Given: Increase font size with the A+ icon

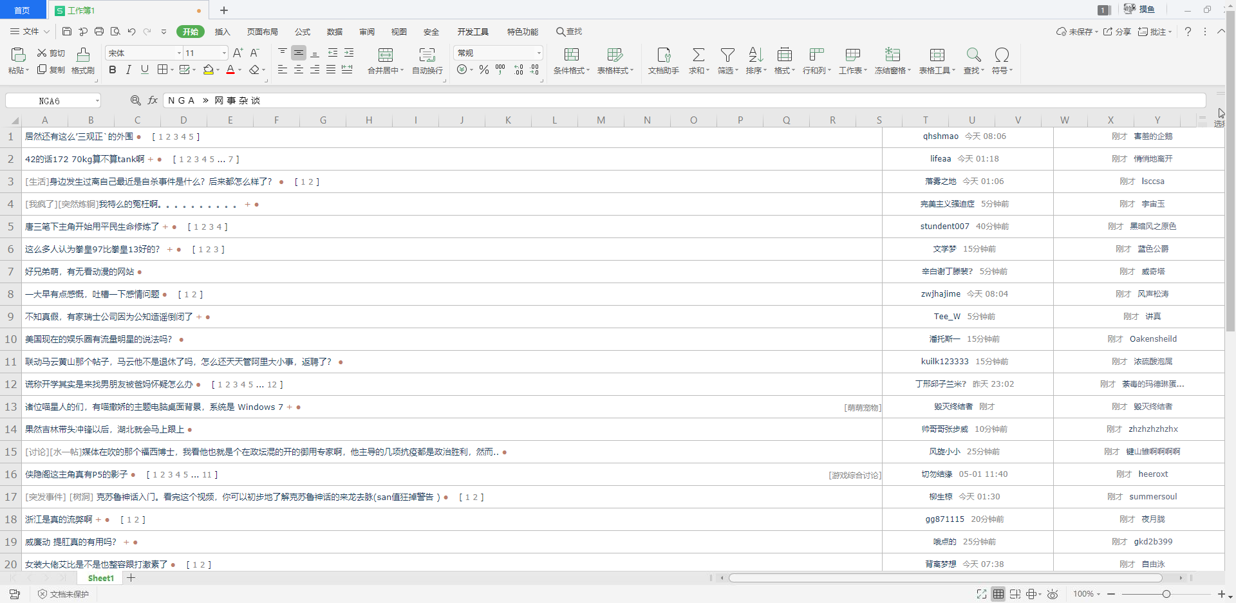Looking at the screenshot, I should click(x=238, y=53).
